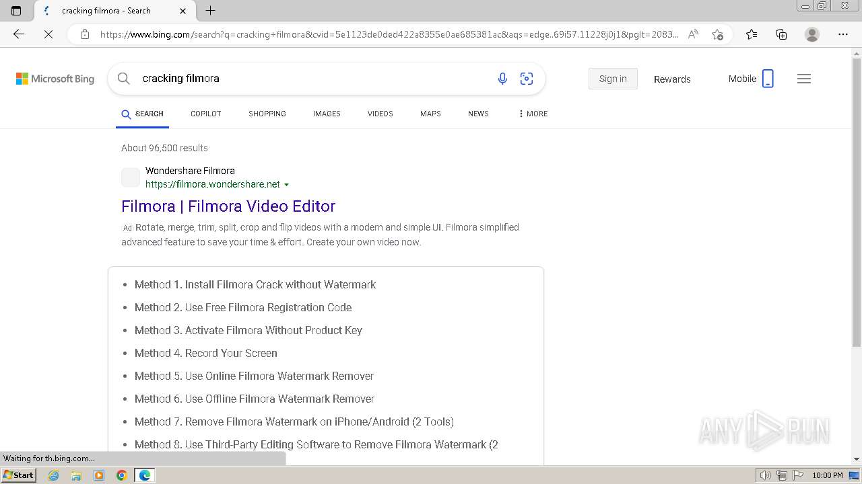
Task: Click "Method 4. Record Your Screen"
Action: click(206, 353)
